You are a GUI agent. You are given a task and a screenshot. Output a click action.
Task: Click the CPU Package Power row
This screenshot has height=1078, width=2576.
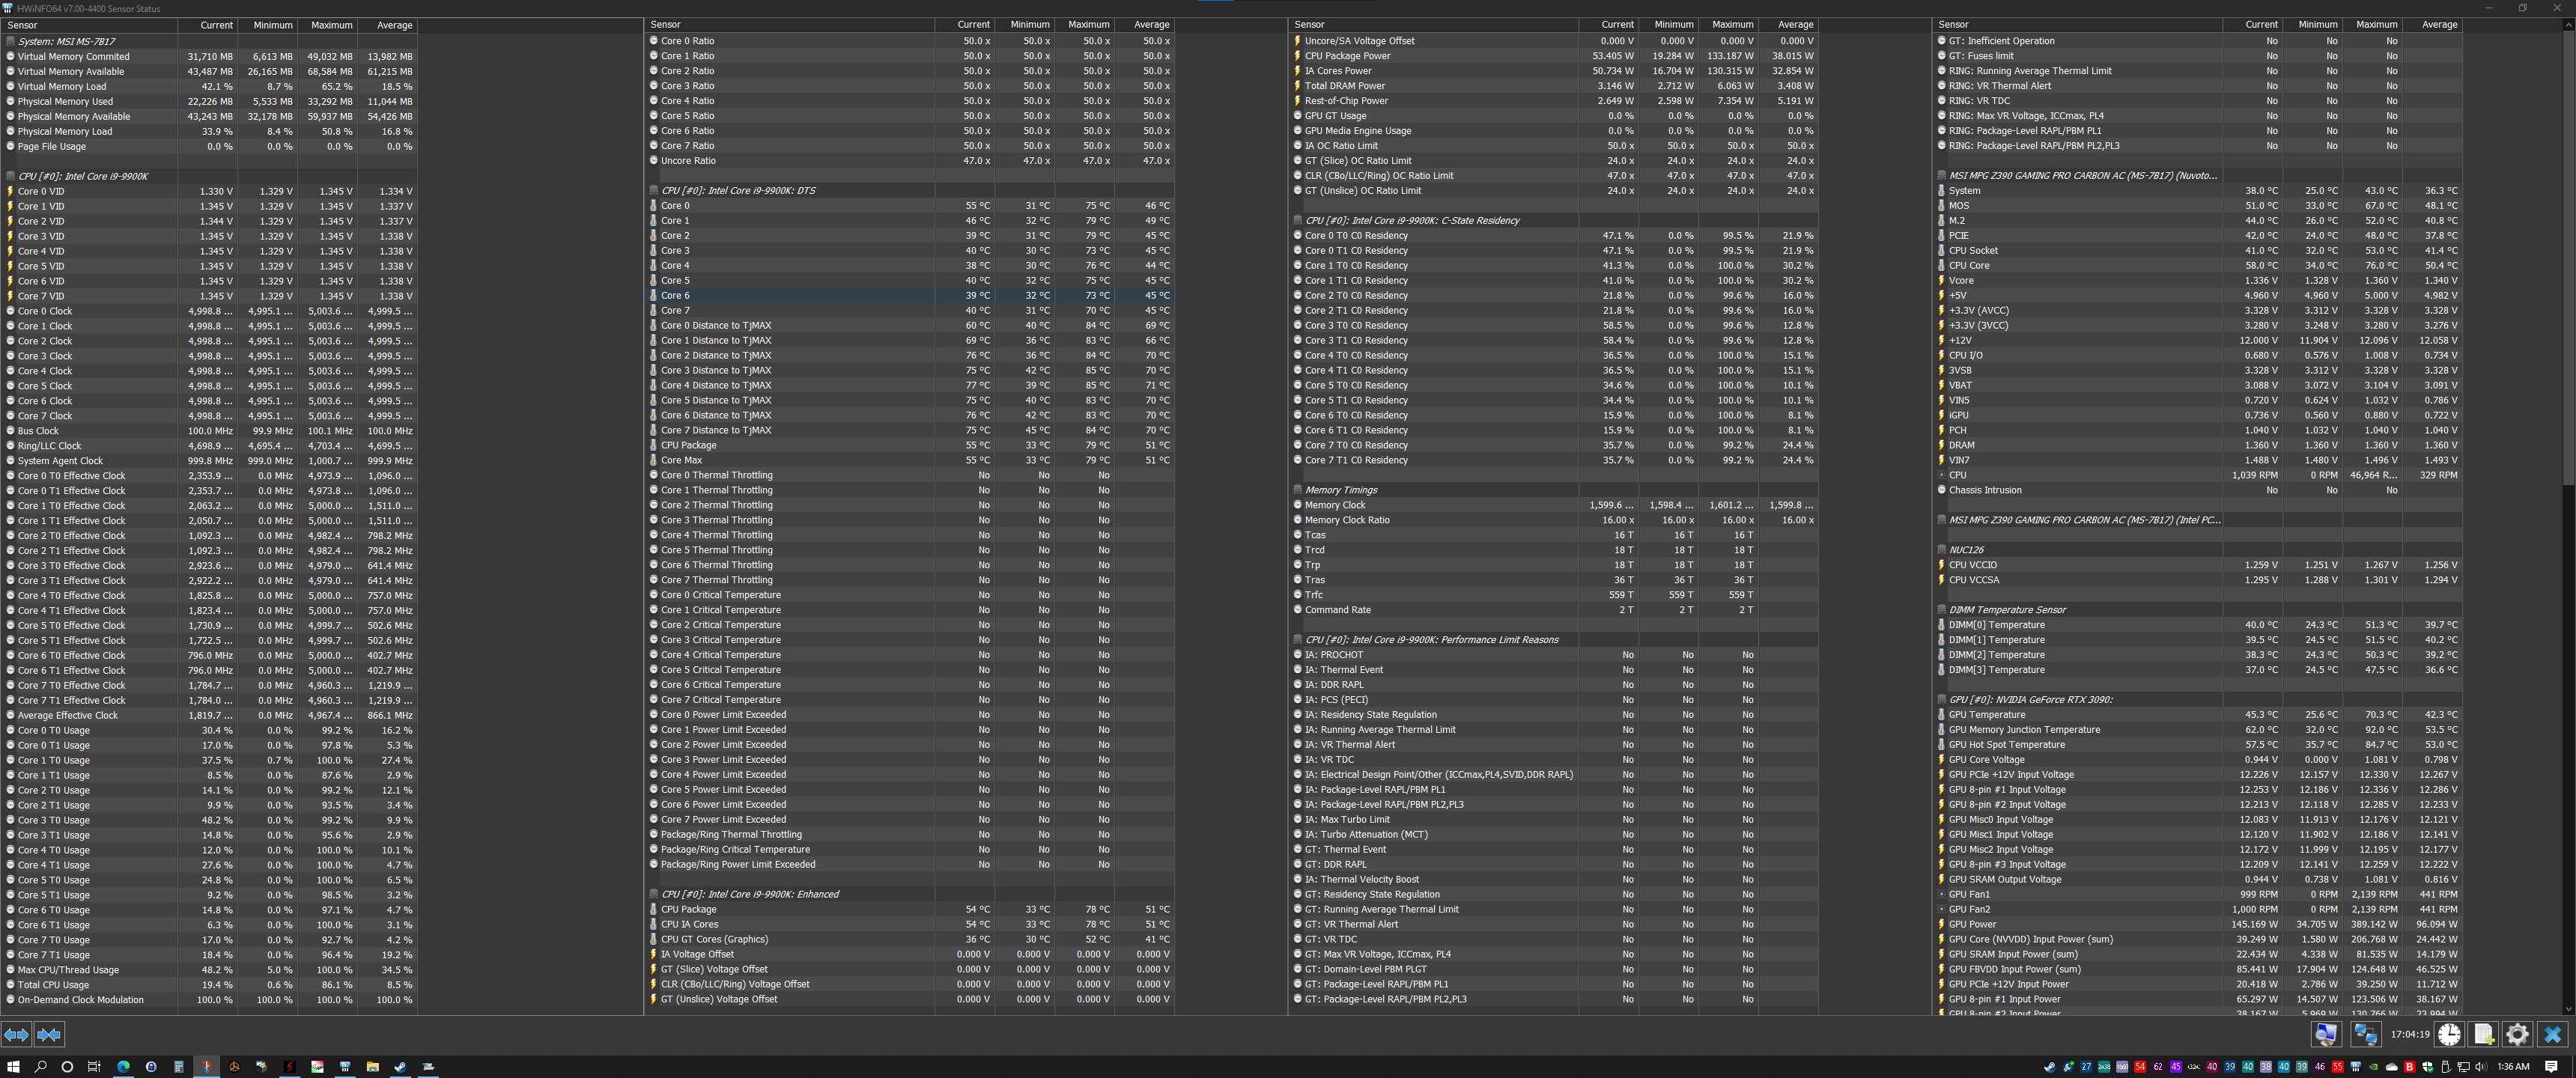(1347, 56)
